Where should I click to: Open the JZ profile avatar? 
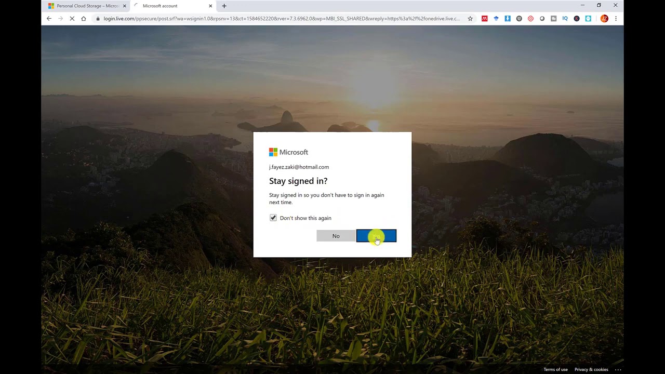(x=604, y=19)
